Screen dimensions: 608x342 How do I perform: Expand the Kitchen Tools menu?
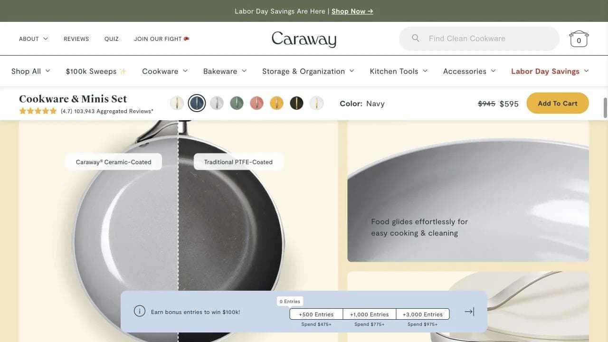click(x=399, y=71)
